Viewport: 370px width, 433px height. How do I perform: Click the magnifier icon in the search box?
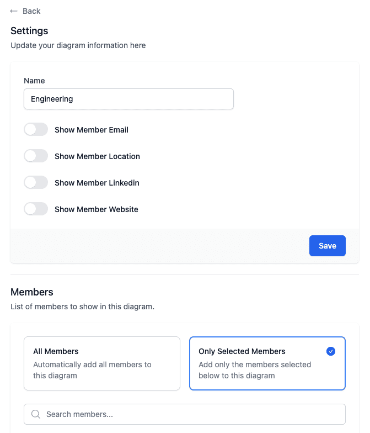click(x=36, y=414)
